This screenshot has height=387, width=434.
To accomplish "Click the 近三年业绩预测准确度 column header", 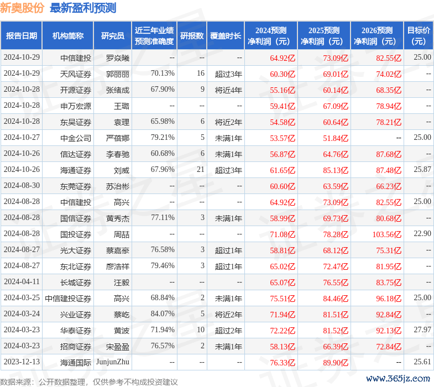I will point(154,36).
